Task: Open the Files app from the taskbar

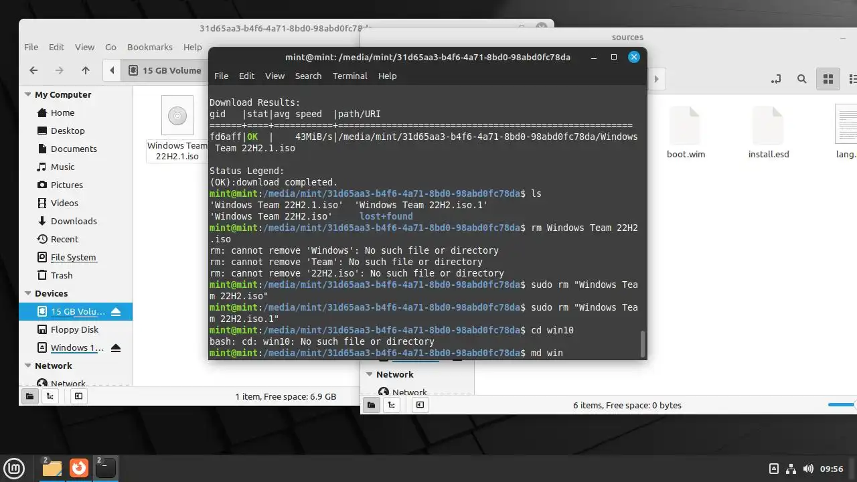Action: tap(52, 467)
